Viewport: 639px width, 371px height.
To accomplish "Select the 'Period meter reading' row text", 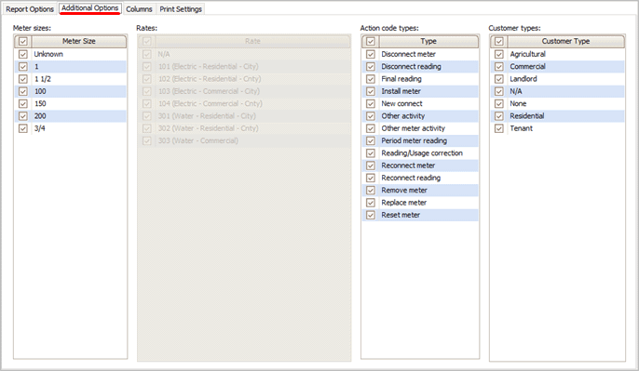I will pyautogui.click(x=414, y=140).
